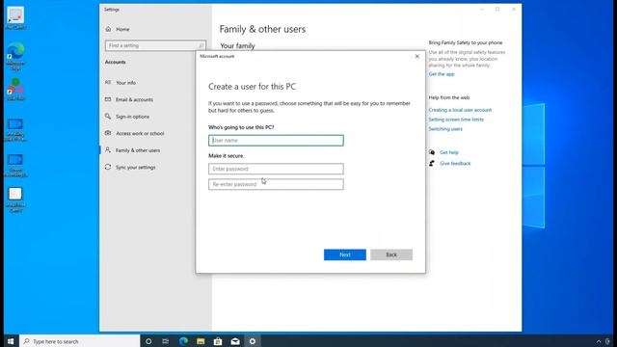Focus the Enter password field
Viewport: 617px width, 347px height.
(x=276, y=169)
